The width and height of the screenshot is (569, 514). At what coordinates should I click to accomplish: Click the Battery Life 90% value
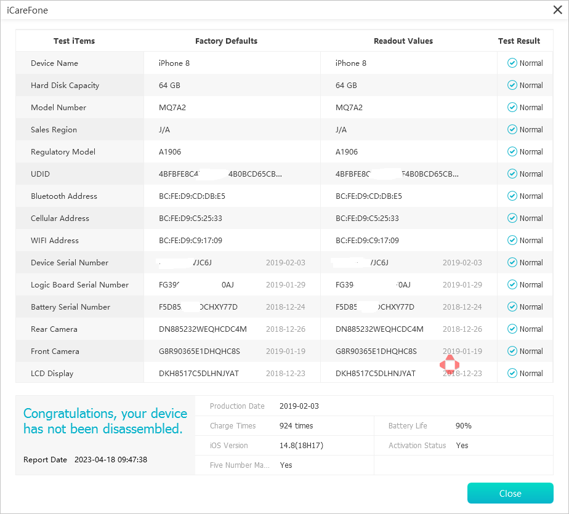464,425
